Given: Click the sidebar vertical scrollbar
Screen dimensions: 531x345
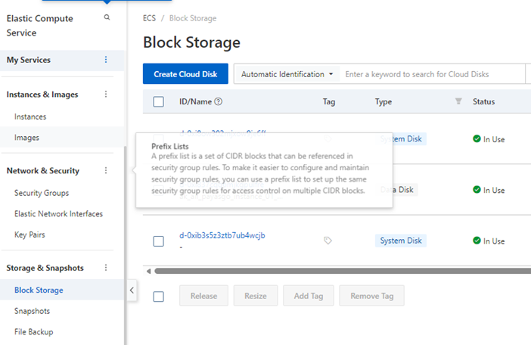Looking at the screenshot, I should [x=126, y=245].
